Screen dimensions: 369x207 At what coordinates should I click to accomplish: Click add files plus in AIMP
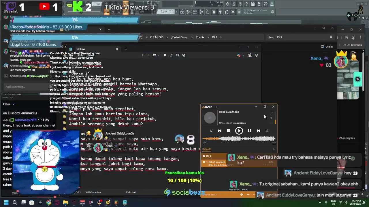(x=242, y=195)
